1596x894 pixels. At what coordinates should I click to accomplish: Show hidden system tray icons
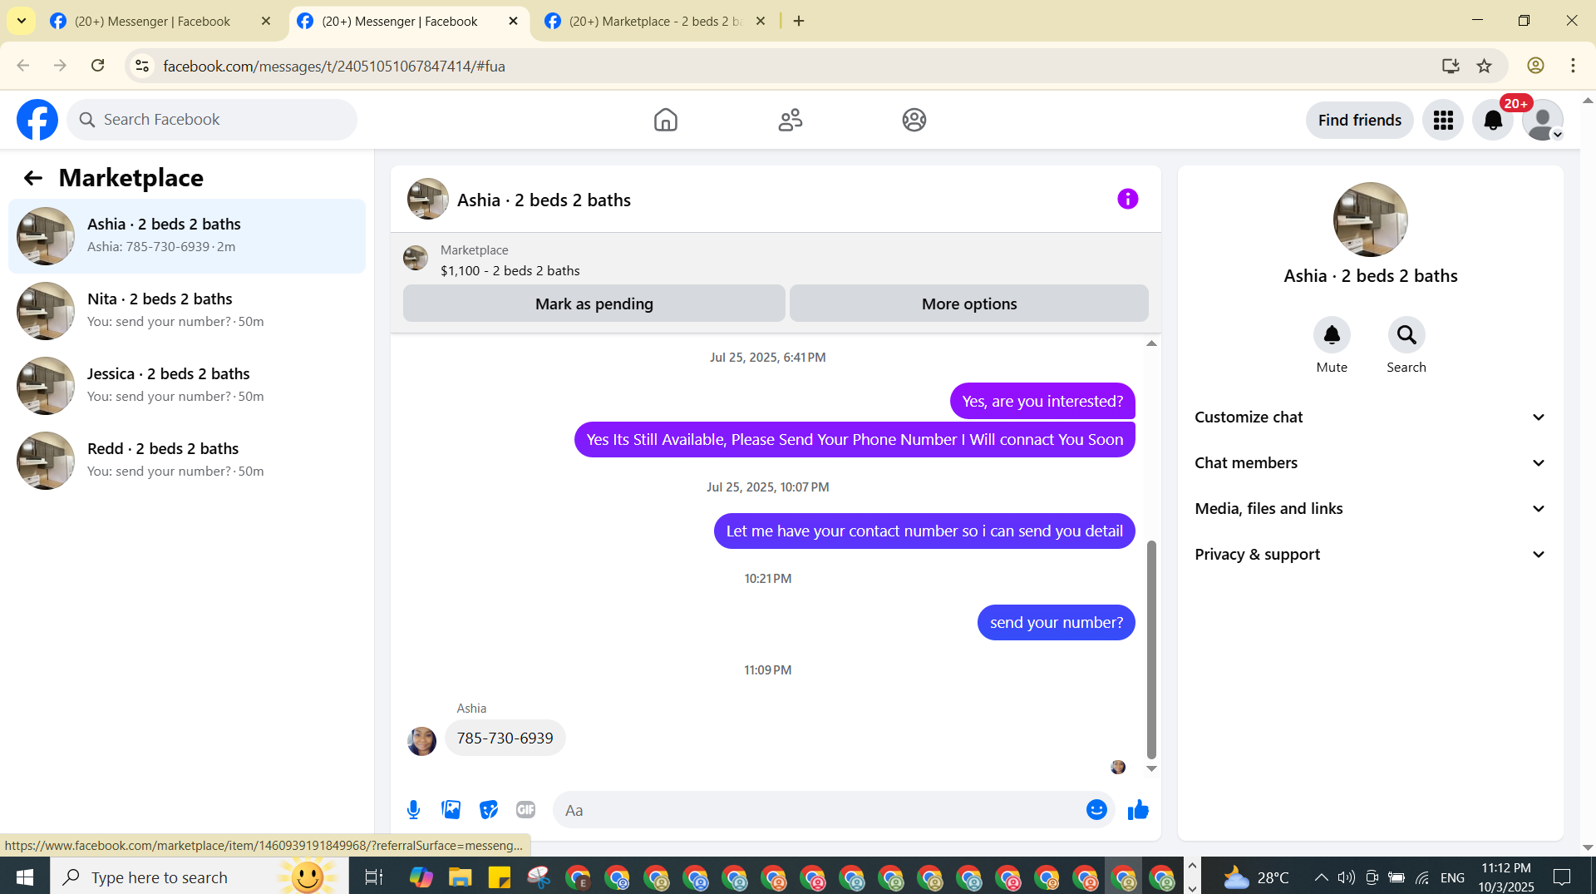(x=1321, y=877)
